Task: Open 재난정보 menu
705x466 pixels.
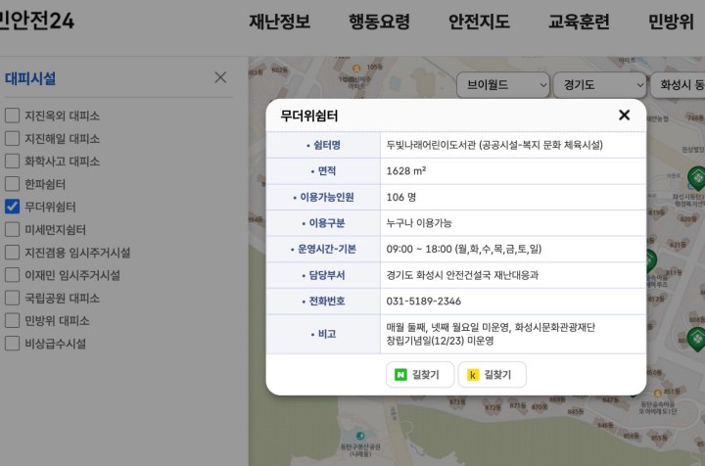Action: pos(280,22)
